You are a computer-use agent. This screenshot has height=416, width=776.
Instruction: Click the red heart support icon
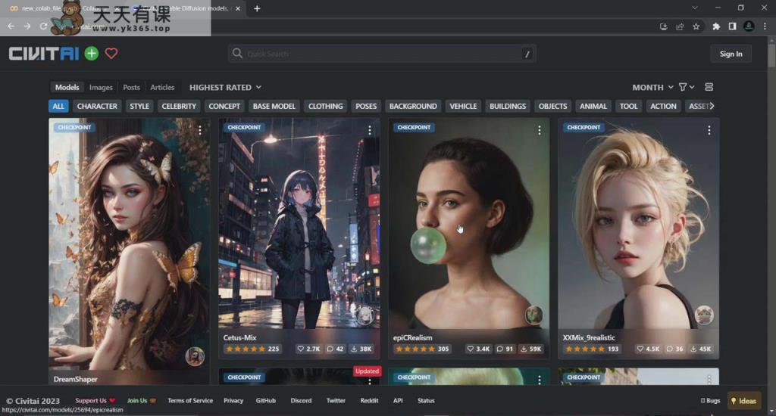pyautogui.click(x=111, y=54)
